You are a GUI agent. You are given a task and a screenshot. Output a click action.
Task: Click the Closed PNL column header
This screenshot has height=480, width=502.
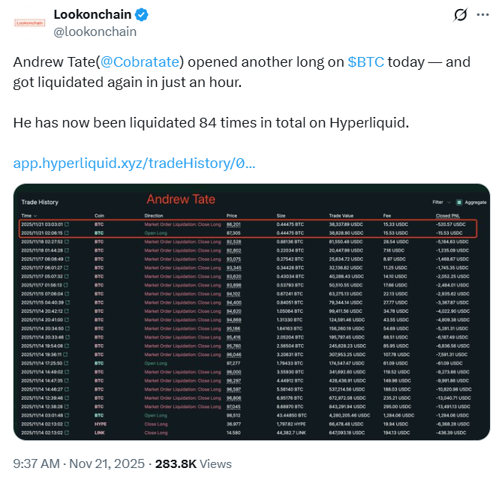tap(448, 215)
